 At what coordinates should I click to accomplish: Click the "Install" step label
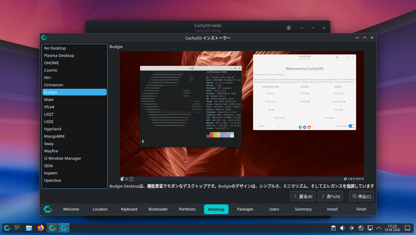click(332, 209)
